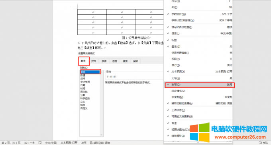Open accessibility checker 辅助功能 status icon
271x145 pixels.
click(x=100, y=143)
